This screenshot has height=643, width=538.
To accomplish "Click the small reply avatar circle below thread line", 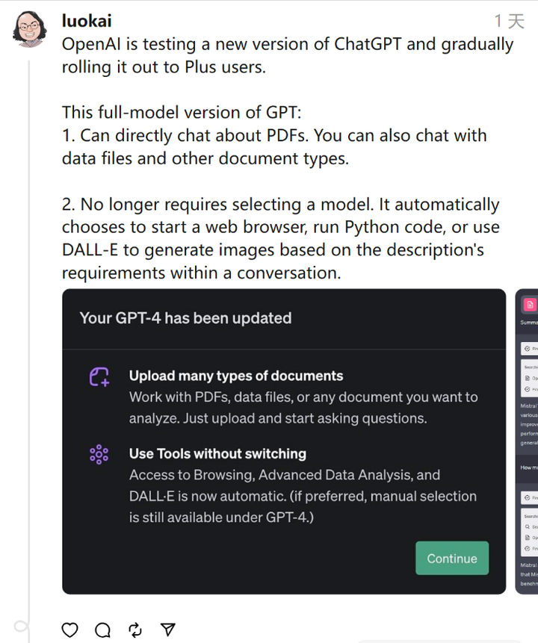I will pos(20,626).
